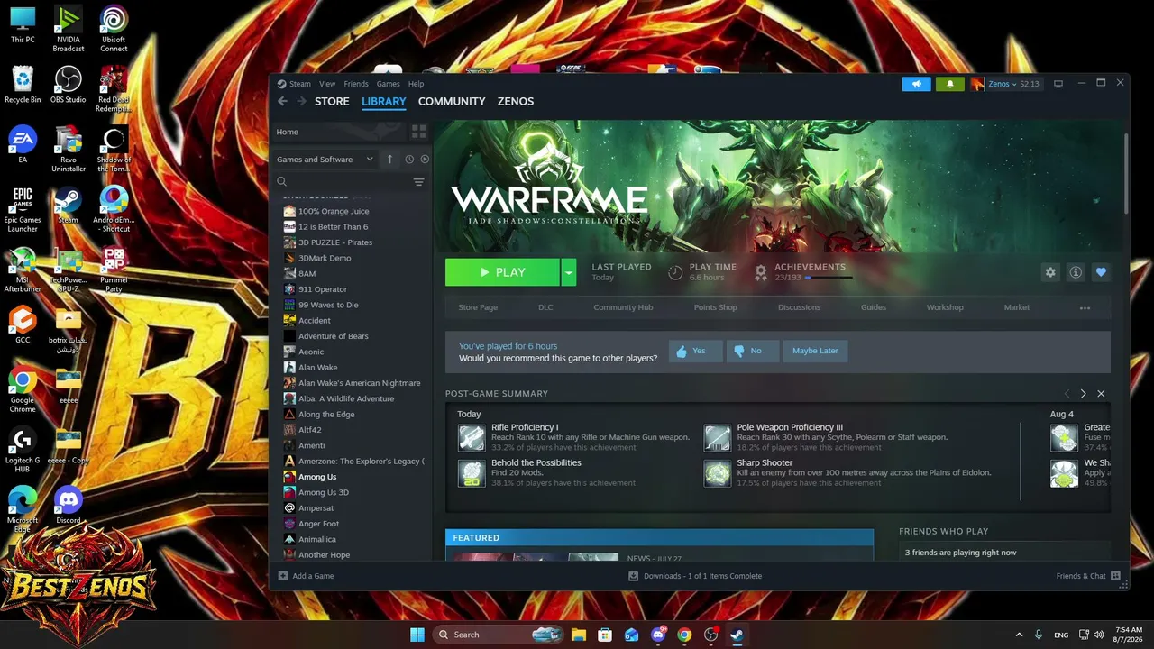
Task: Open the Friends menu
Action: point(356,84)
